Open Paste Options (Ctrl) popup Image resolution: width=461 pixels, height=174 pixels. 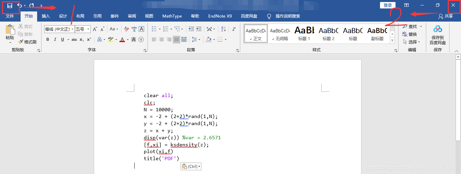(x=191, y=166)
